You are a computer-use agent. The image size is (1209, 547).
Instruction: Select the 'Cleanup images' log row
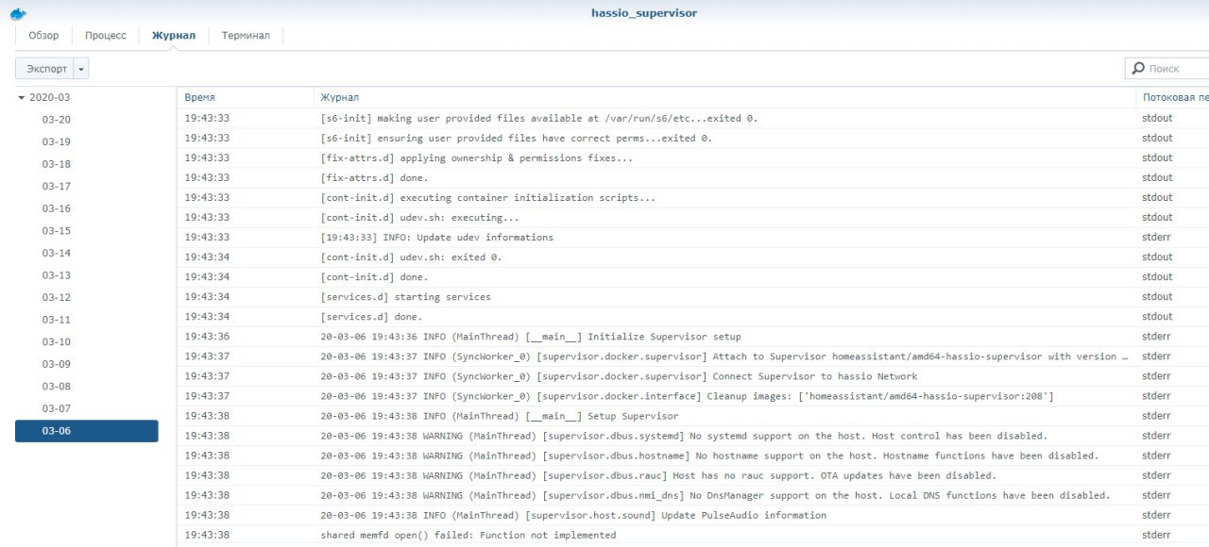pos(693,395)
